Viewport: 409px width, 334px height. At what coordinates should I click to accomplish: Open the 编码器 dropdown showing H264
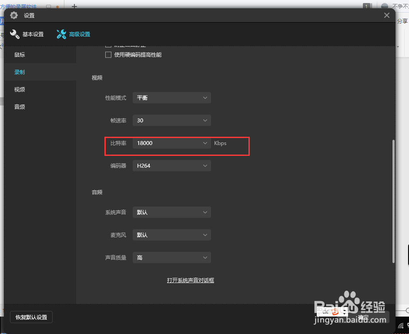coord(171,165)
